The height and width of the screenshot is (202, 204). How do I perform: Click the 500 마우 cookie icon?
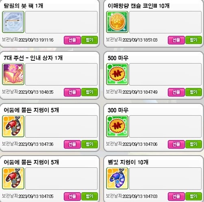(117, 74)
